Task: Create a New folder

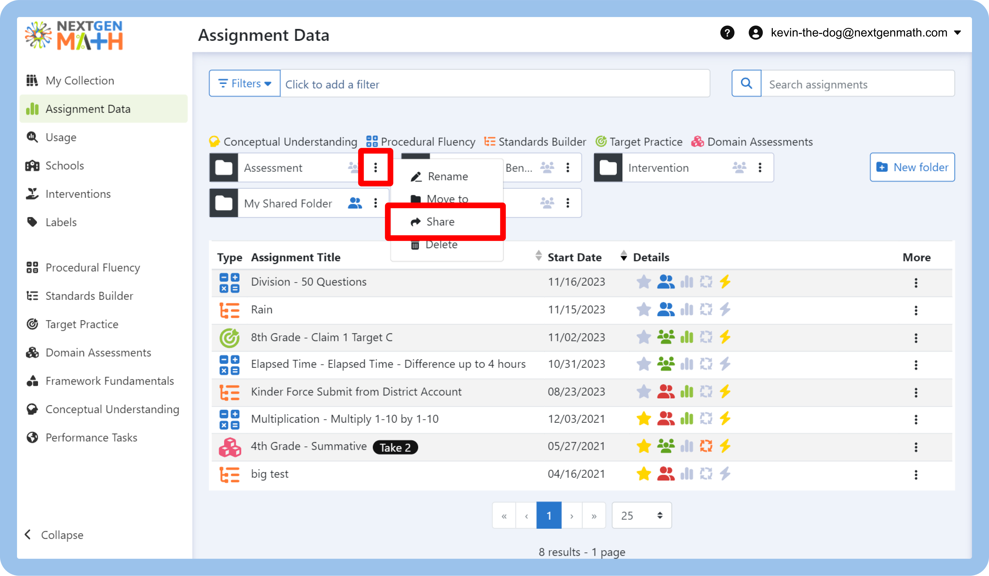Action: point(912,167)
